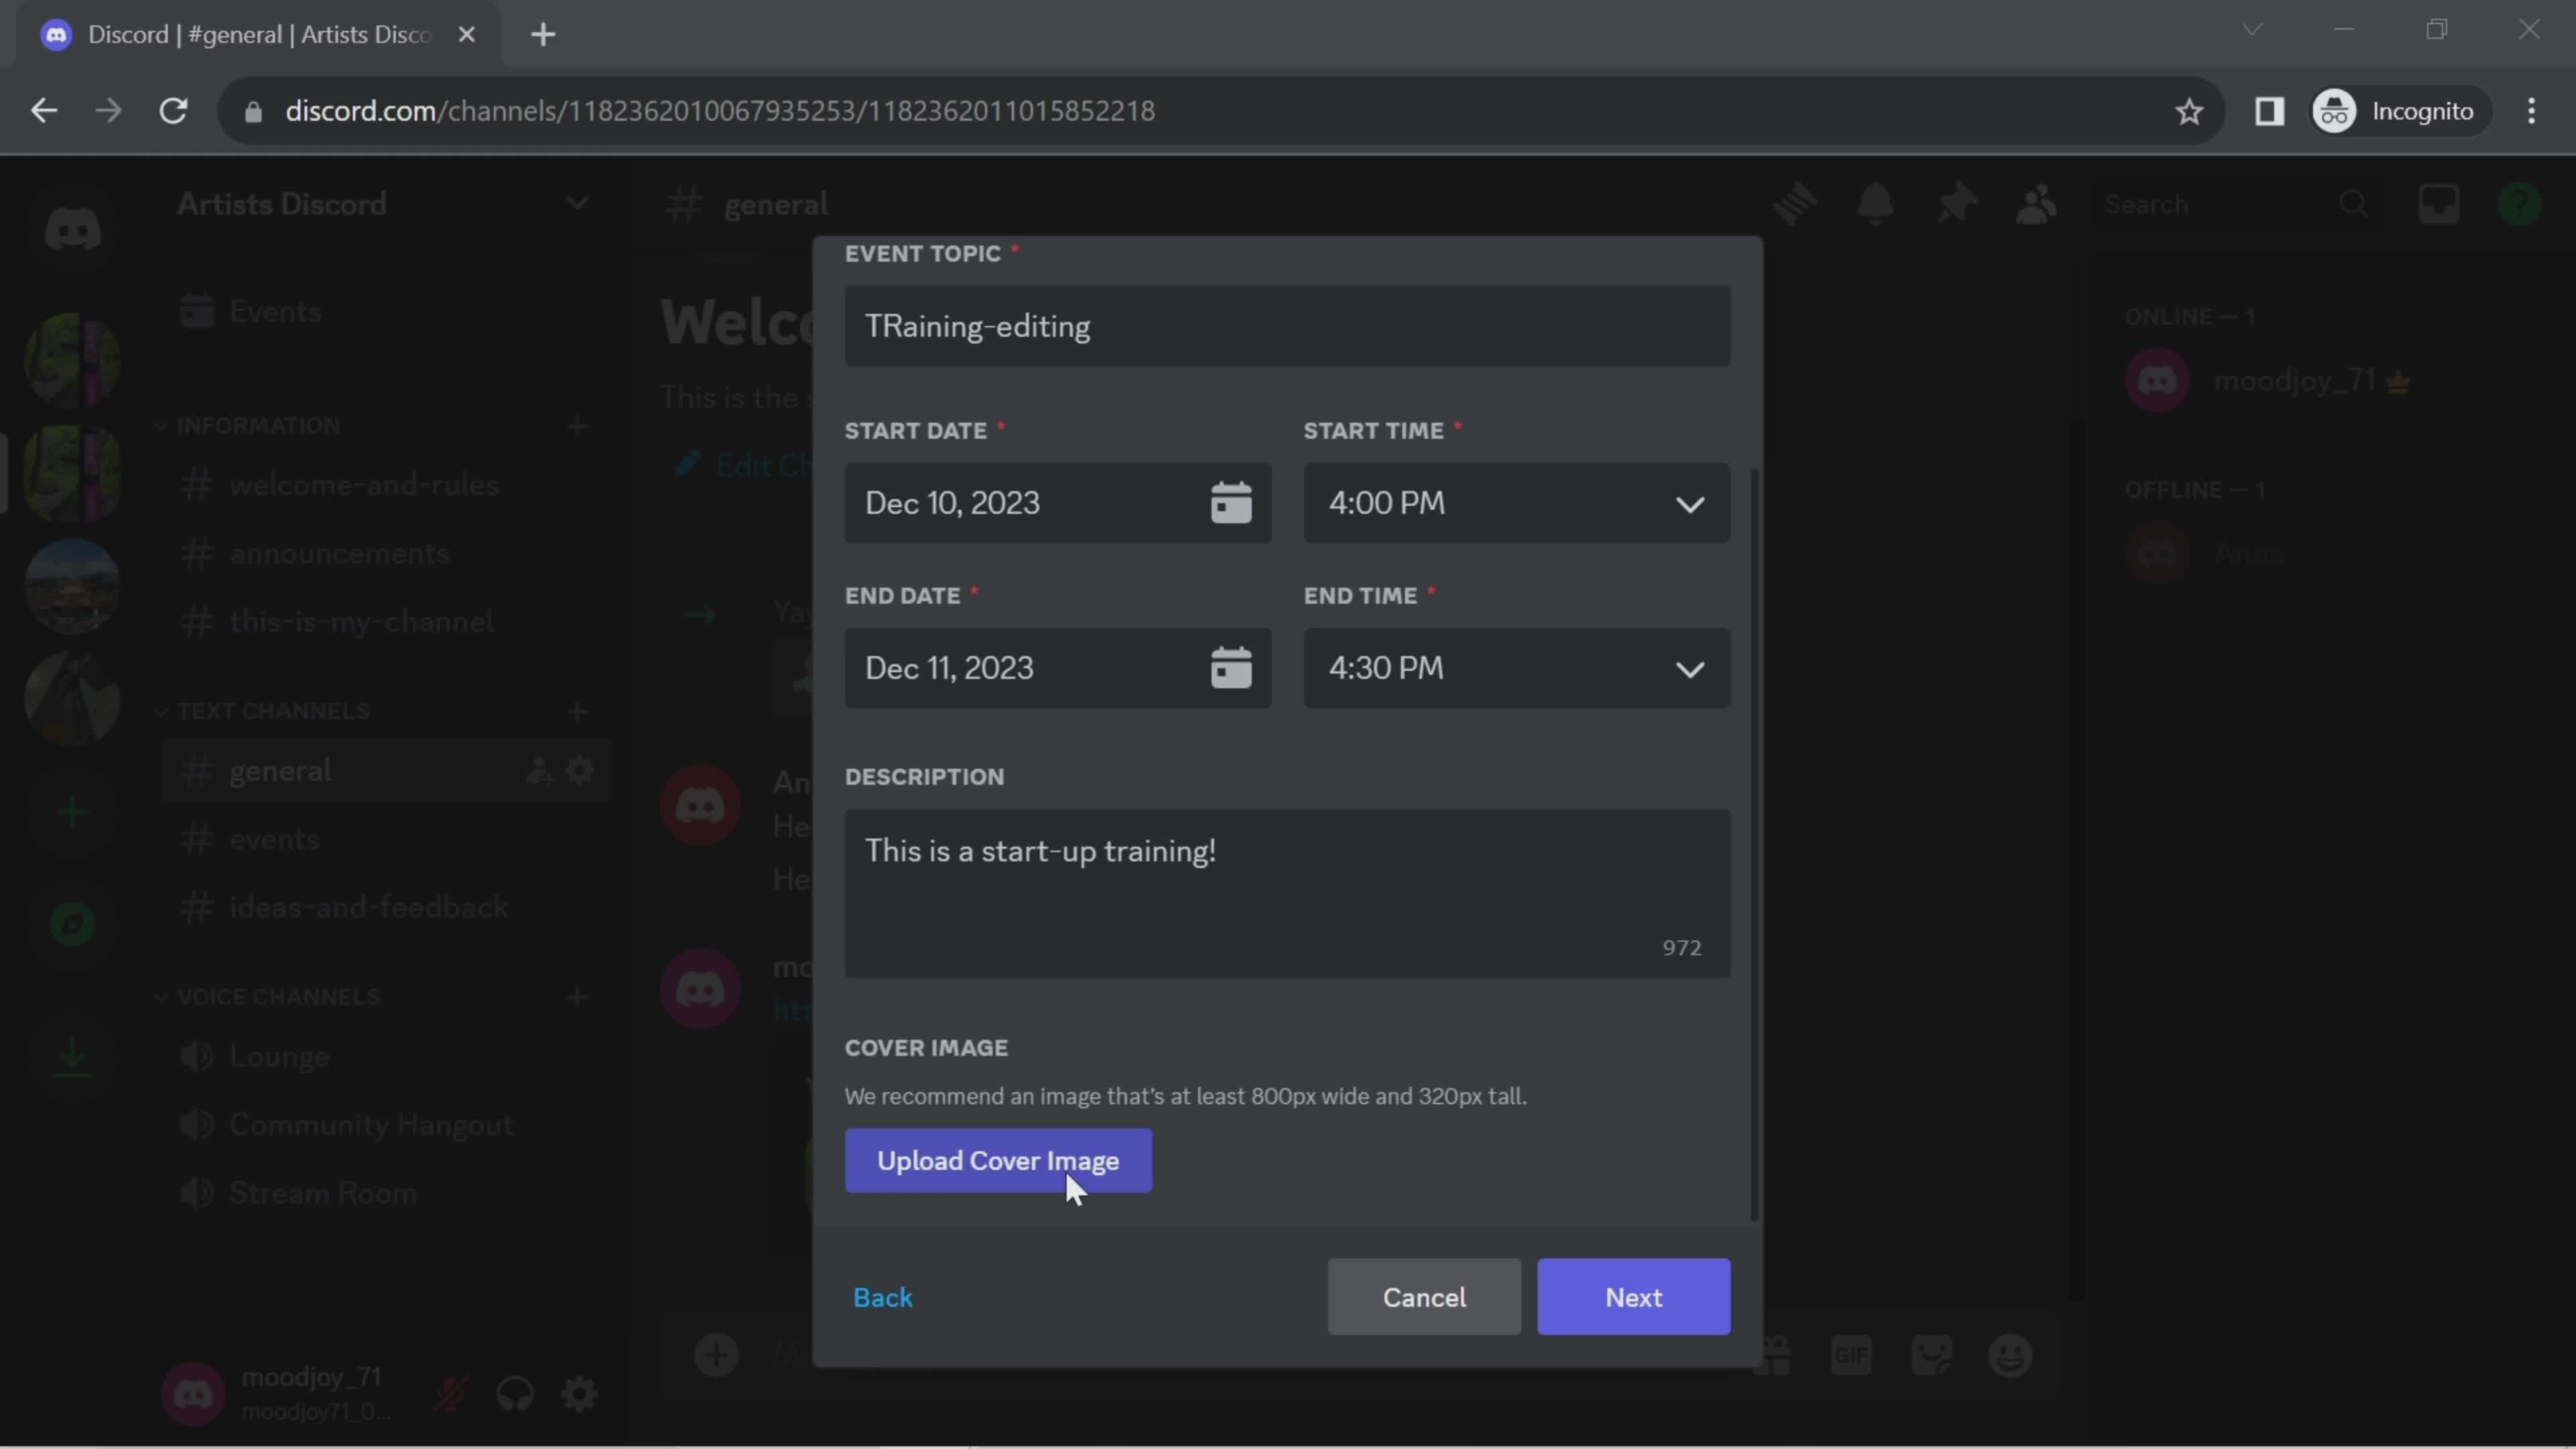2576x1449 pixels.
Task: Click the Events channel icon
Action: (197, 310)
